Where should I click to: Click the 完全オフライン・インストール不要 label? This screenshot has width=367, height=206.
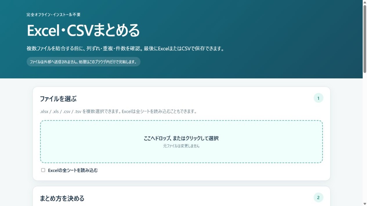click(53, 14)
